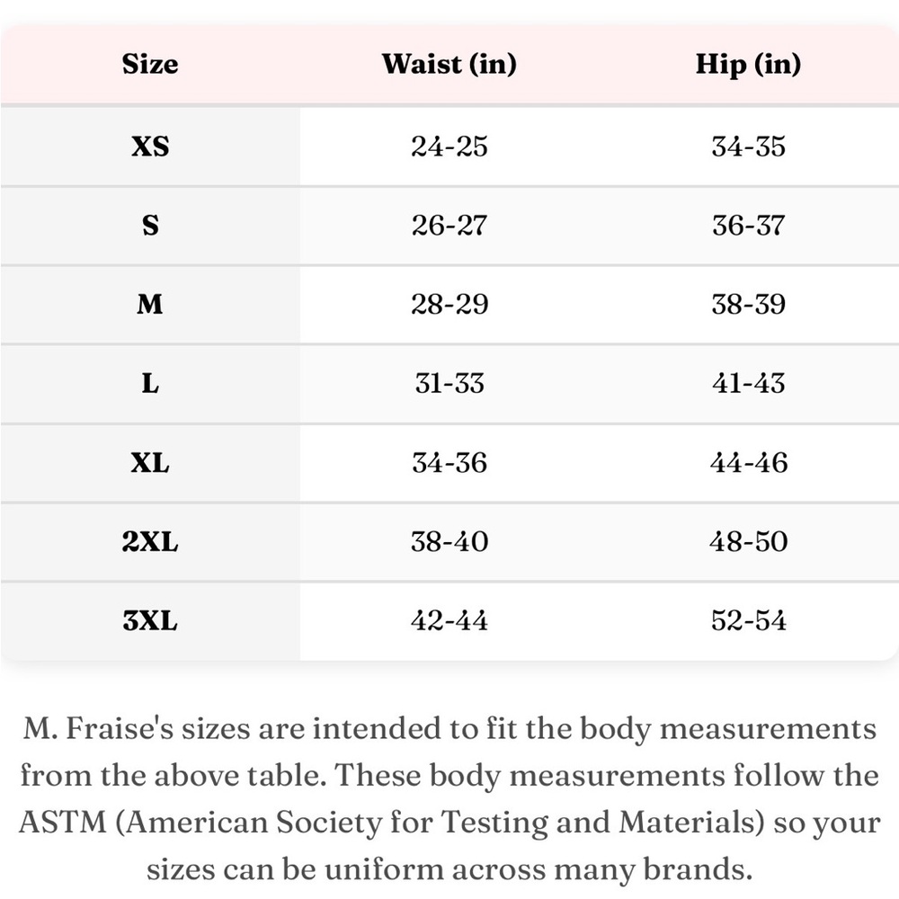Click the Size column header
This screenshot has width=899, height=899.
(150, 64)
